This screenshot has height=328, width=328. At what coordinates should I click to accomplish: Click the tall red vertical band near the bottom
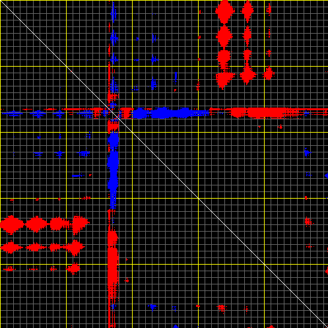113,269
